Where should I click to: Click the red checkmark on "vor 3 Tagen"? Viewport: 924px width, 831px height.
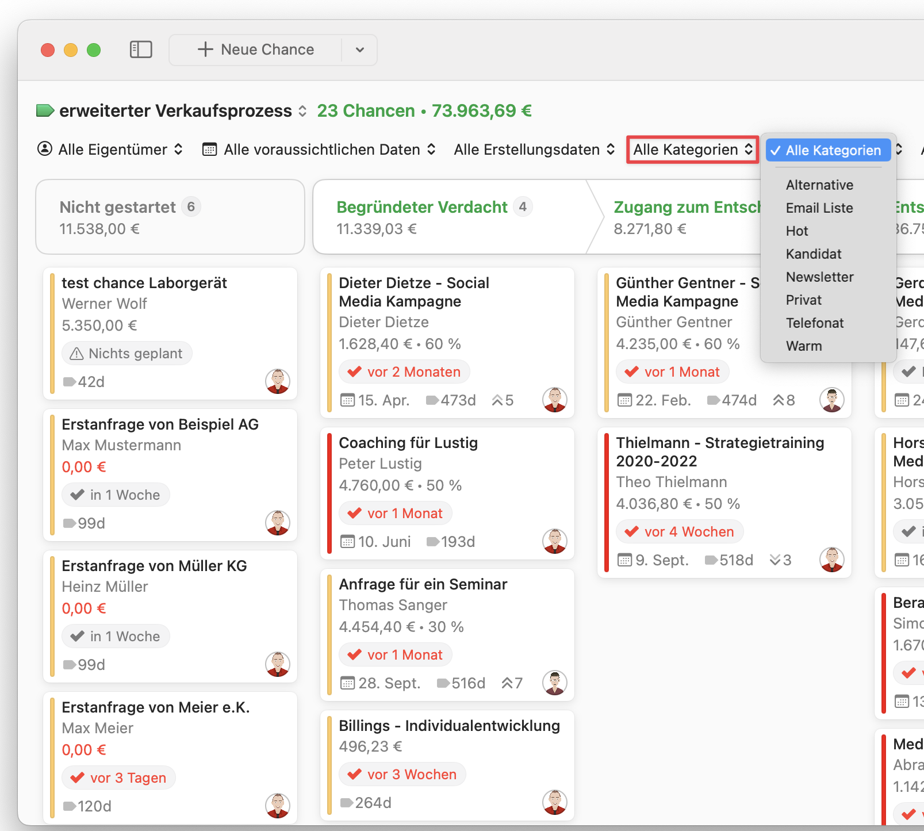coord(78,778)
